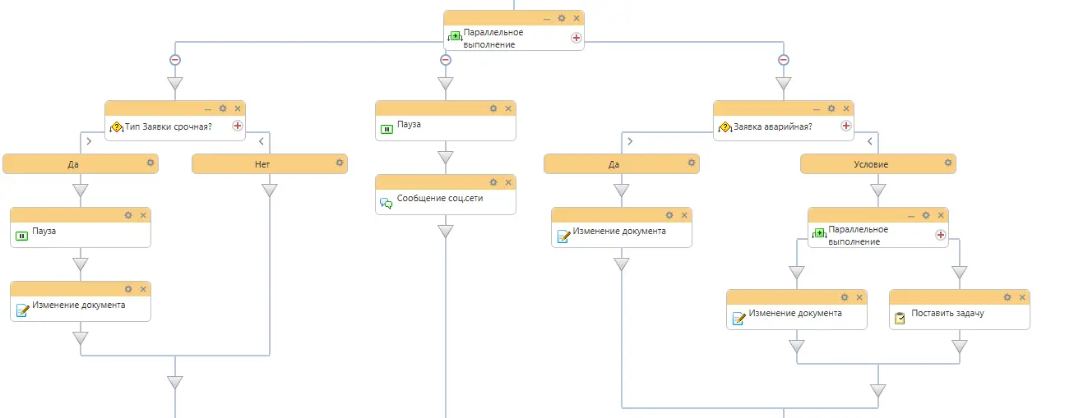Click the insert arrow below Сообщение соц.сети
Screen dimensions: 1088x418
[446, 232]
